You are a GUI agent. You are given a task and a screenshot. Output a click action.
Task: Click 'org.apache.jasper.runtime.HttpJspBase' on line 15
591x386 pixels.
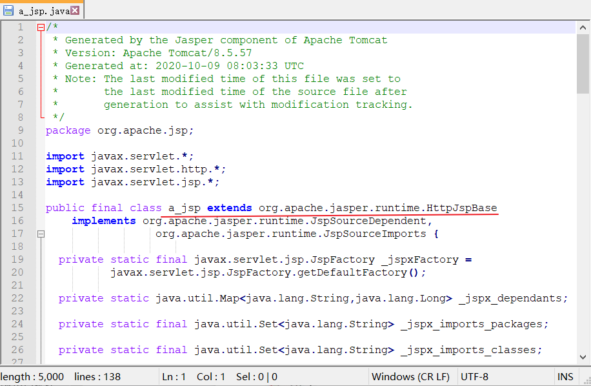pos(377,208)
